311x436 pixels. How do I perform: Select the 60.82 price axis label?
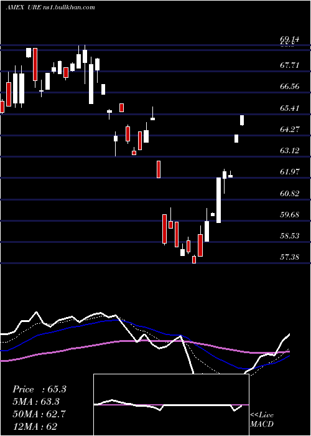290,193
